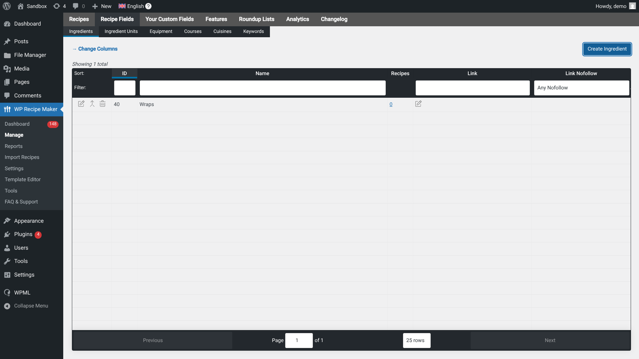Click the WordPress logo icon
This screenshot has width=639, height=359.
(7, 6)
